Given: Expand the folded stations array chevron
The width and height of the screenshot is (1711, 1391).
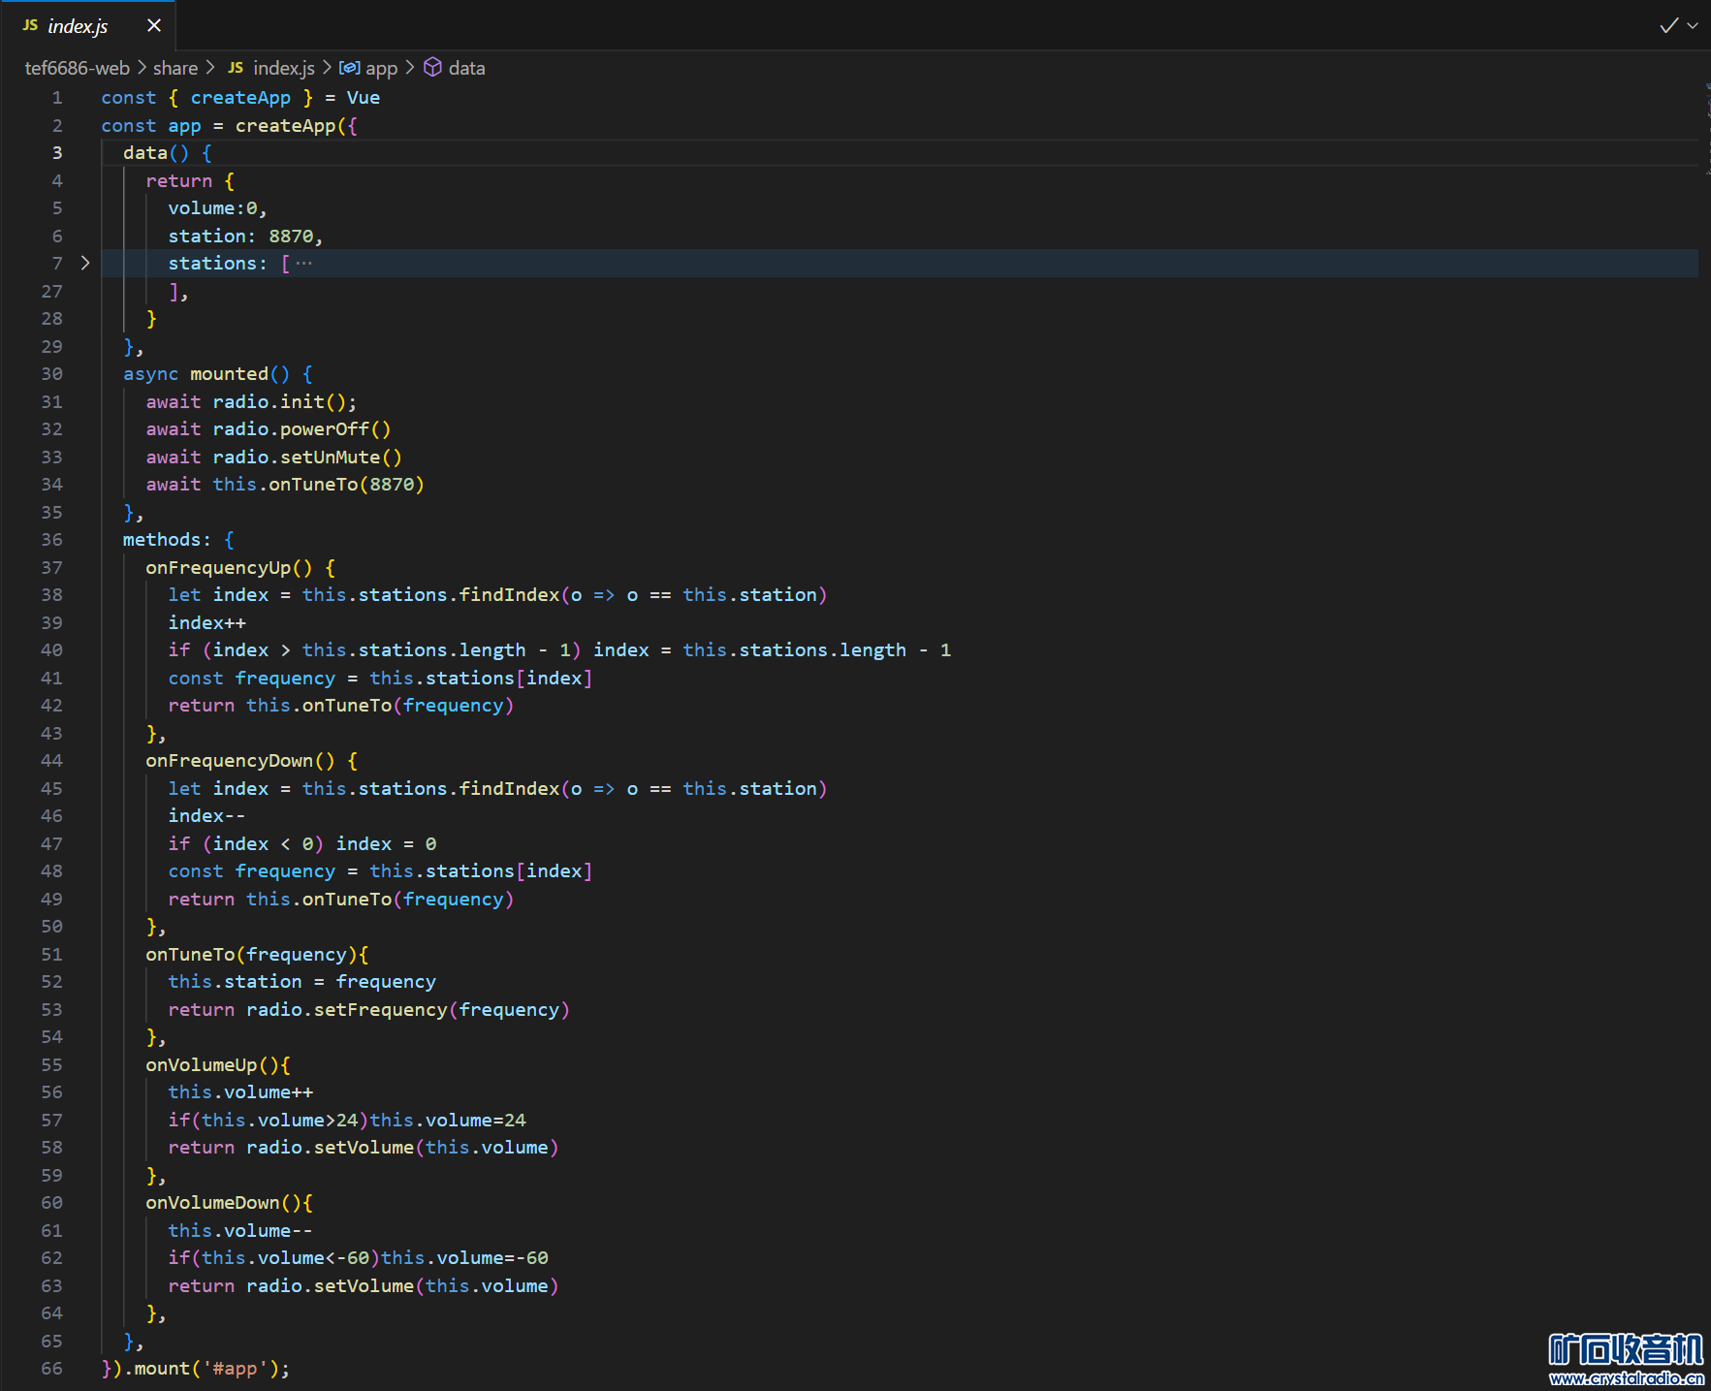Looking at the screenshot, I should (x=85, y=263).
